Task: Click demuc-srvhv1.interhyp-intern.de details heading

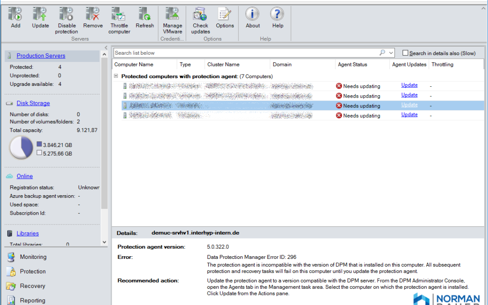Action: 195,233
